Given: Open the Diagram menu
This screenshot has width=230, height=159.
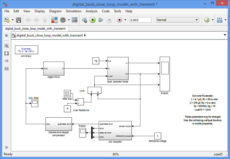Looking at the screenshot, I should point(55,11).
